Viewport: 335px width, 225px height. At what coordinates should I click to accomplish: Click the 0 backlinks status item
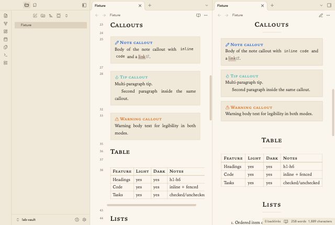tap(273, 221)
